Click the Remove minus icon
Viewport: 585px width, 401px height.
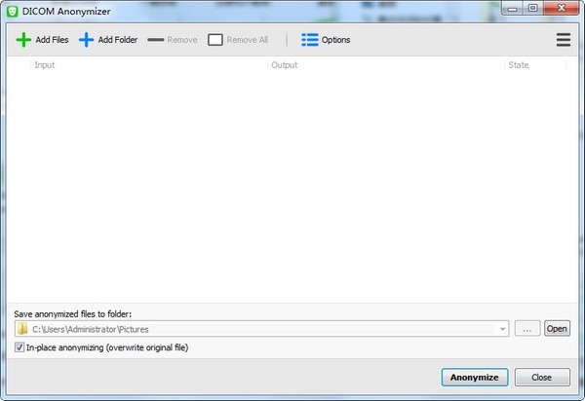(x=156, y=40)
